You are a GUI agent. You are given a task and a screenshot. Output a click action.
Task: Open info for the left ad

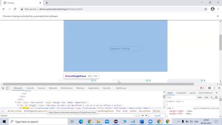coord(92,80)
